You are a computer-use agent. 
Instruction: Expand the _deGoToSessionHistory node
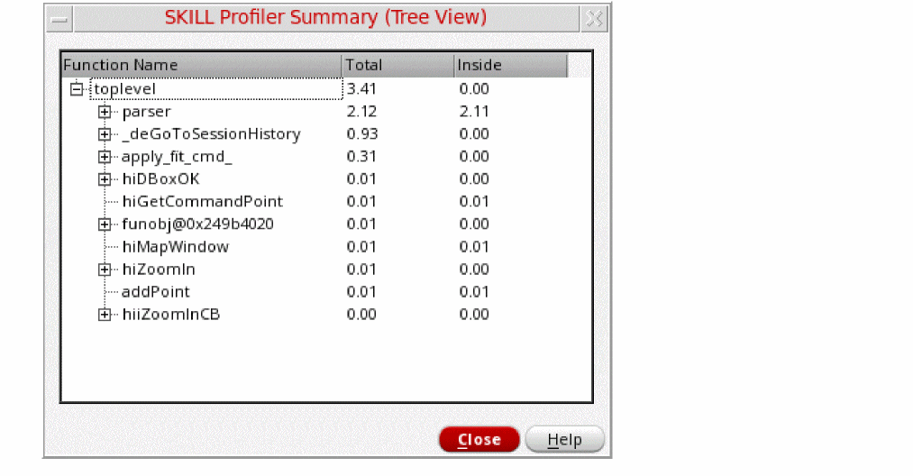pos(105,134)
